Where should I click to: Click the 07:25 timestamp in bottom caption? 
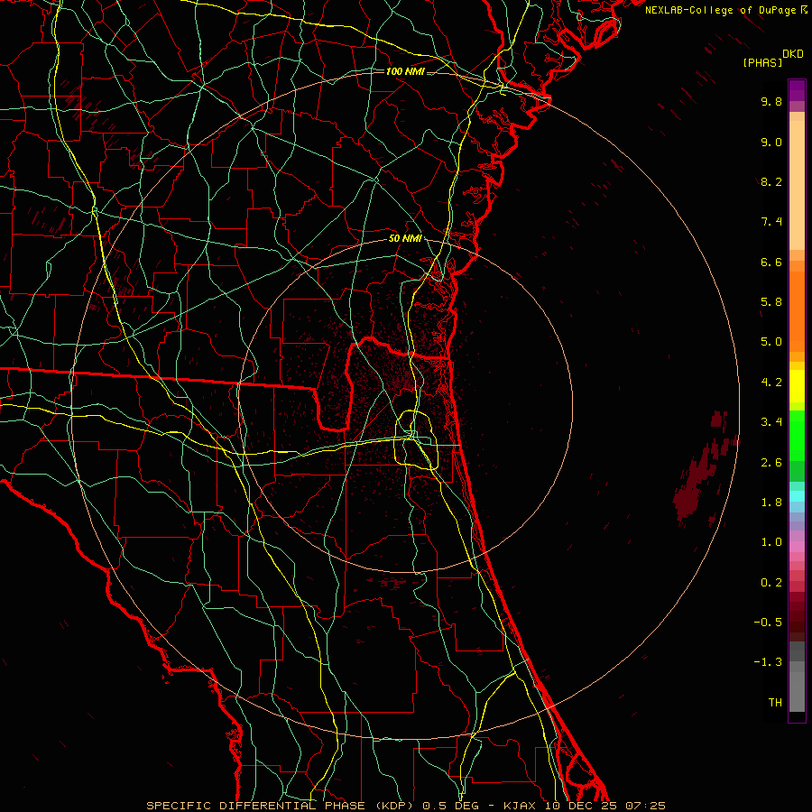[645, 806]
